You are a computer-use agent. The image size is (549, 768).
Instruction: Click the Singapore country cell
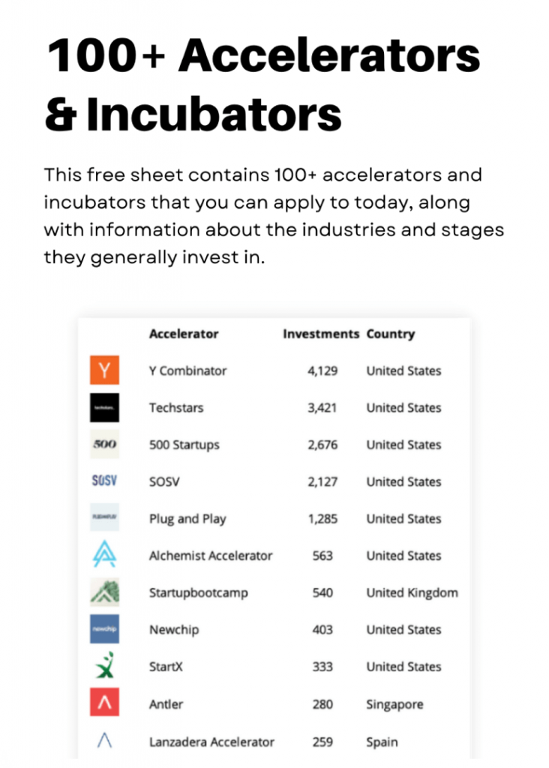point(394,704)
